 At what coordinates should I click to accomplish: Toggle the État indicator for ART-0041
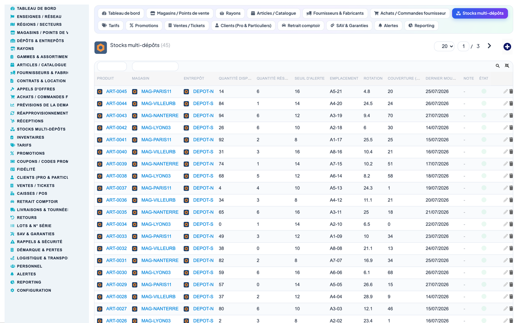[x=484, y=140]
